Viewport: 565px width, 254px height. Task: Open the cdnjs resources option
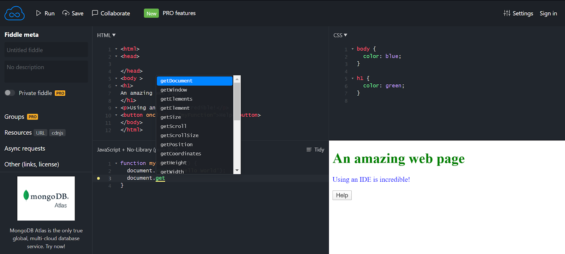[57, 133]
